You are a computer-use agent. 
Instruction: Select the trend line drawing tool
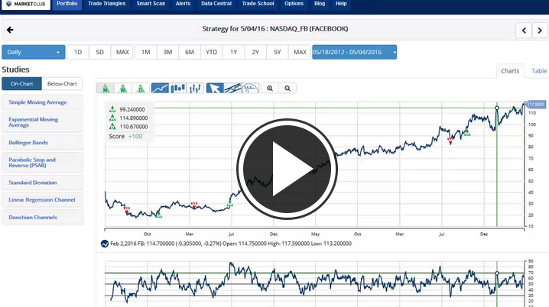click(x=233, y=89)
